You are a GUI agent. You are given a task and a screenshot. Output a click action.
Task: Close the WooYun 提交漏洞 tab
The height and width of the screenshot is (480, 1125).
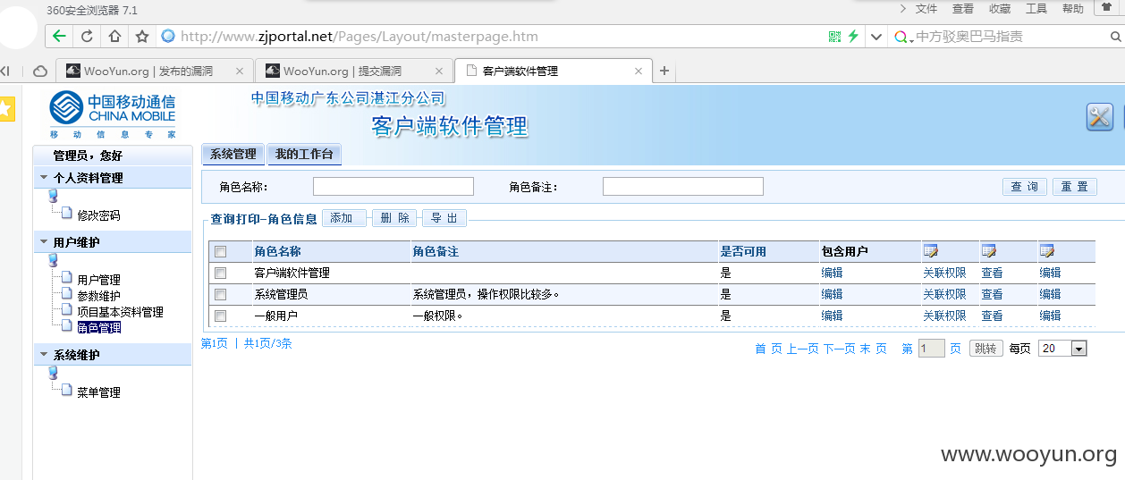click(x=438, y=72)
